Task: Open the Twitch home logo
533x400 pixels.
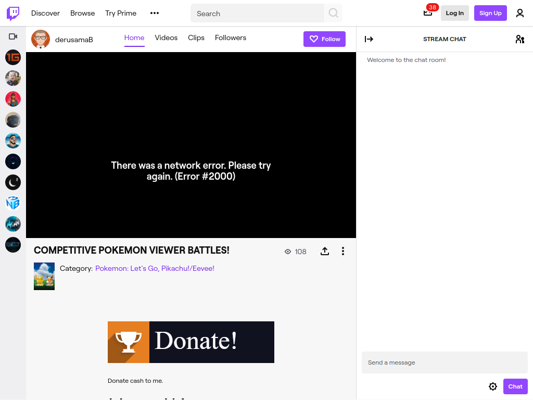Action: tap(13, 14)
